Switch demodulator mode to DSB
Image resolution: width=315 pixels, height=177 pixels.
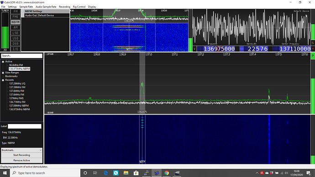pyautogui.click(x=16, y=43)
